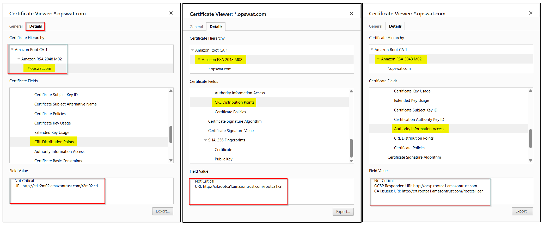Select Certificate Signature Algorithm in right viewer
Screen dimensions: 544x225
(x=414, y=157)
